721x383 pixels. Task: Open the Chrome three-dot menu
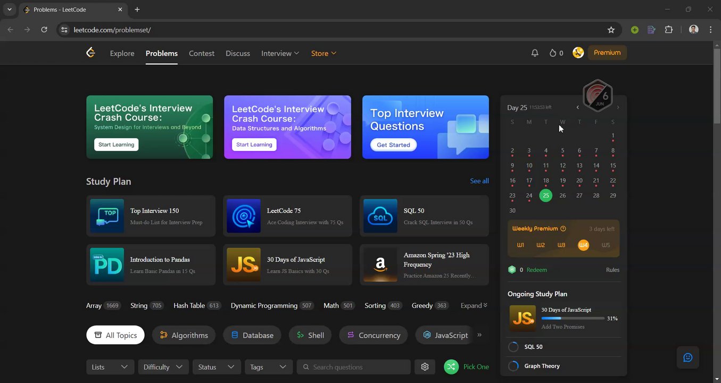coord(711,30)
